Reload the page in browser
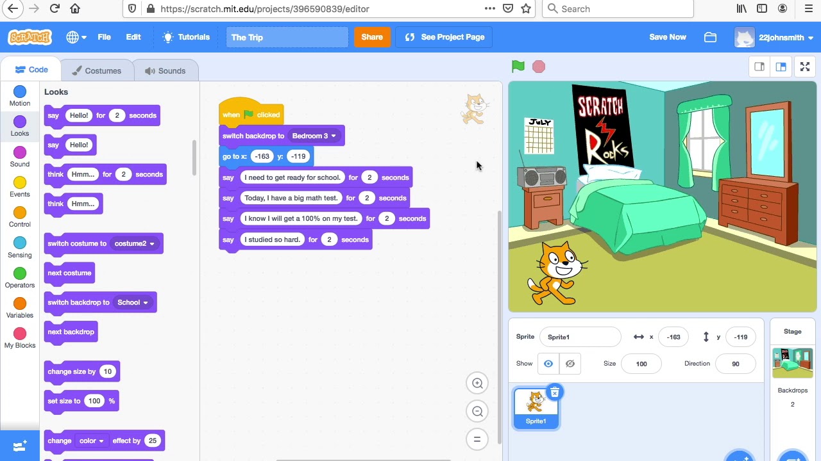The image size is (821, 461). pyautogui.click(x=55, y=8)
